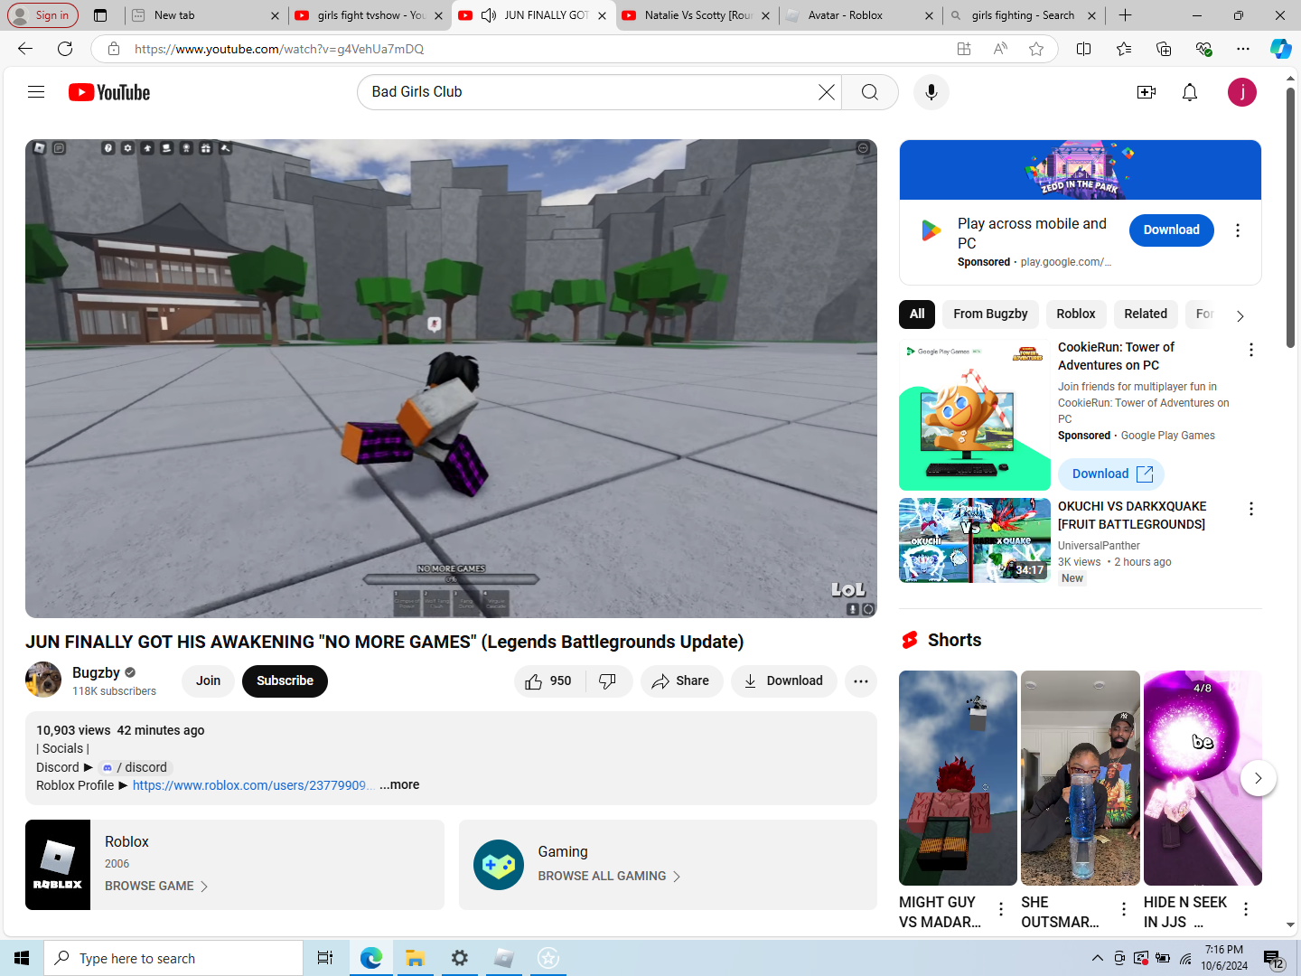Select the Related filter chip
The image size is (1301, 976).
point(1146,314)
